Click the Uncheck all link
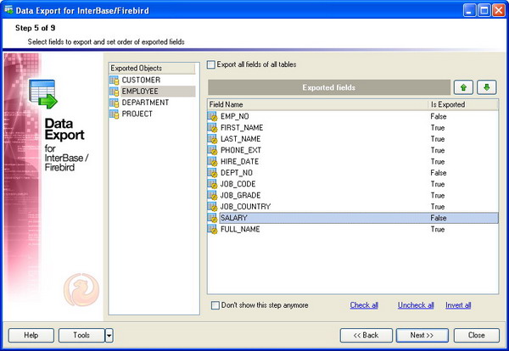 click(416, 305)
